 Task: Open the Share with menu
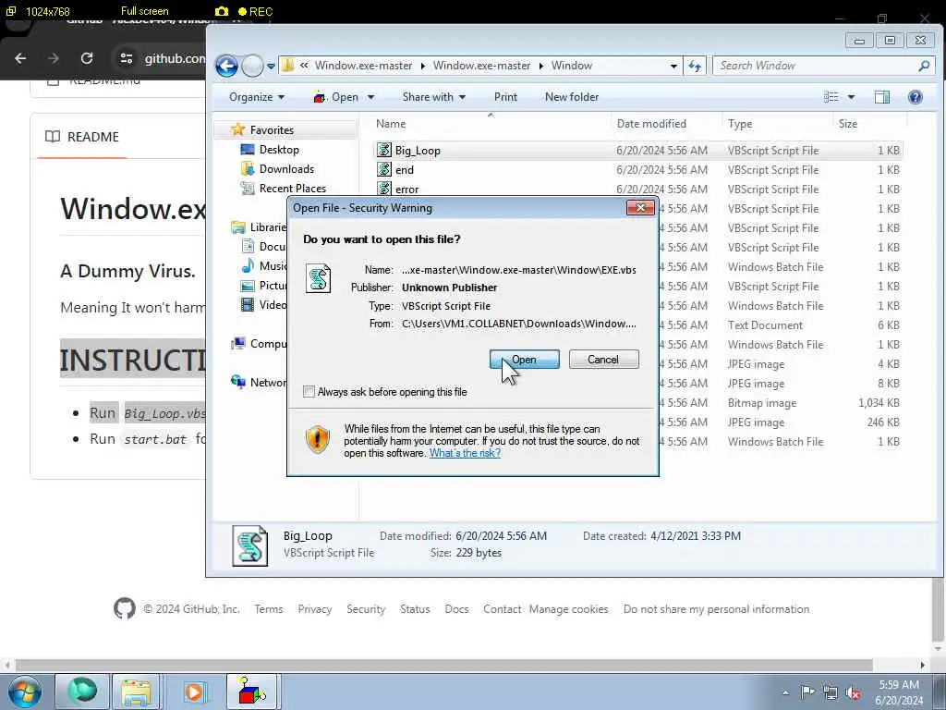pos(434,97)
